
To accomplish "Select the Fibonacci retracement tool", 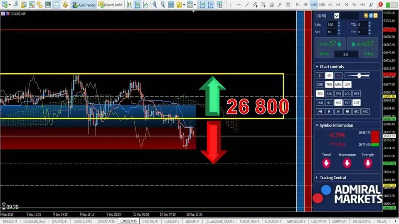I will pyautogui.click(x=264, y=5).
